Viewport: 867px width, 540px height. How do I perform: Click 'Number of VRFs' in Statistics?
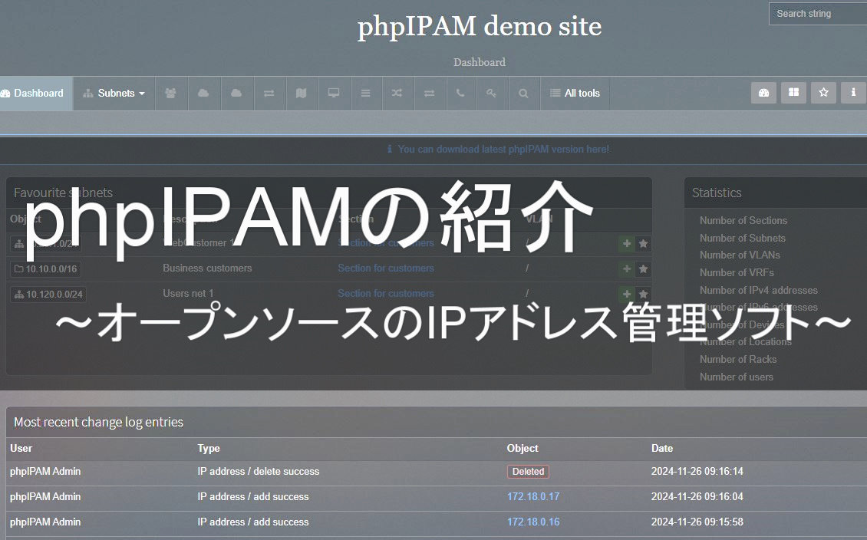coord(737,272)
